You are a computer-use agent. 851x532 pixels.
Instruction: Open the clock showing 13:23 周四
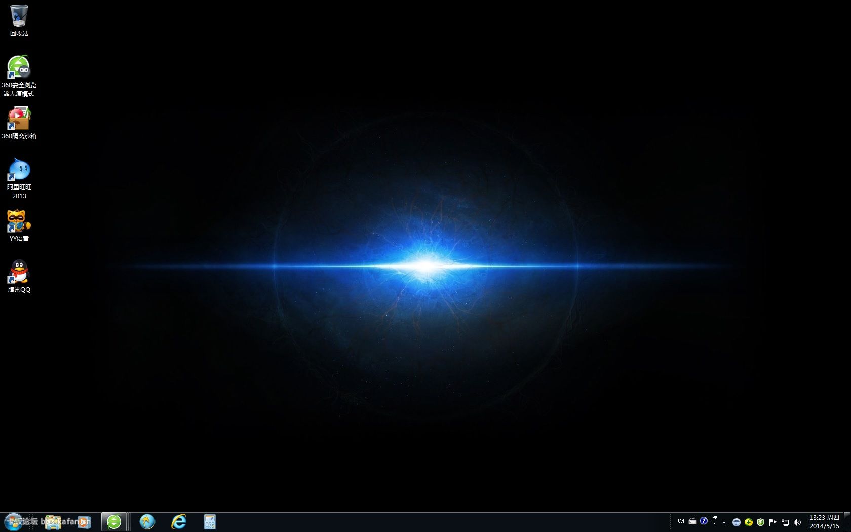824,522
